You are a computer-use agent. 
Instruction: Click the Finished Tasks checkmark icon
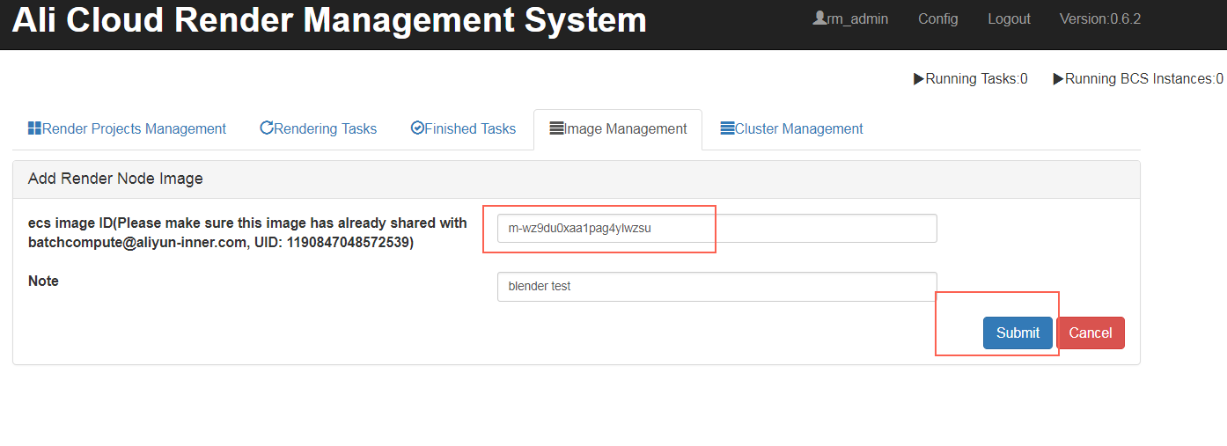tap(417, 128)
